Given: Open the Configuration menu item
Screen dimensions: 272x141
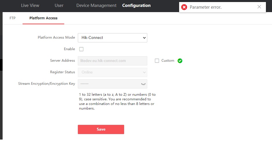Looking at the screenshot, I should pyautogui.click(x=136, y=5).
